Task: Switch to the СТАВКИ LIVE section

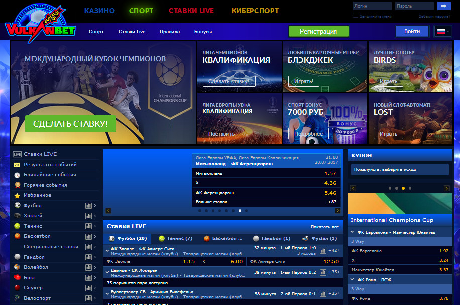Action: tap(191, 11)
